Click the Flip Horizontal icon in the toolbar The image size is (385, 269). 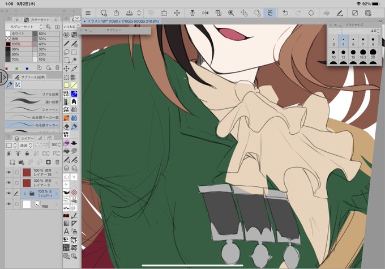coord(206,13)
